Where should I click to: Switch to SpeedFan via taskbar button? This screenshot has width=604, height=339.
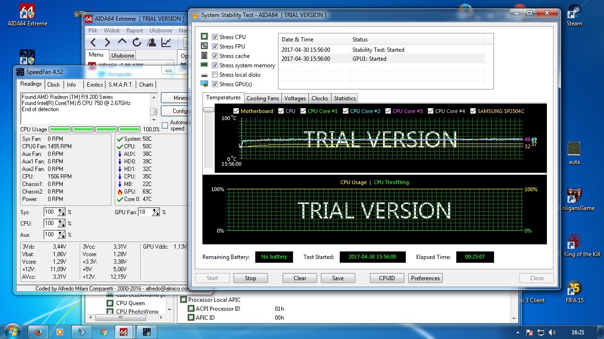pos(146,332)
